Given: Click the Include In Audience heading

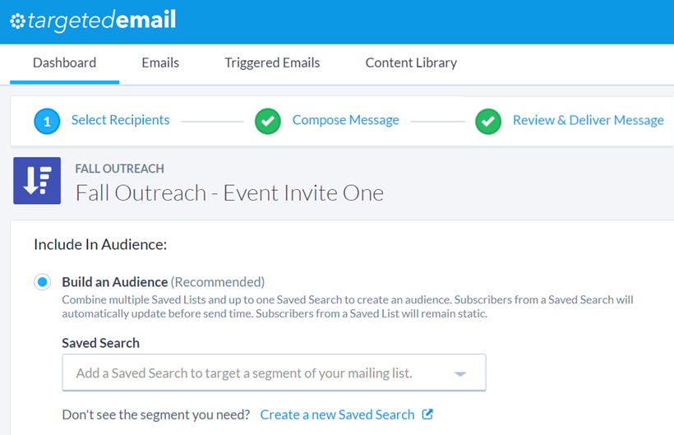Looking at the screenshot, I should [x=100, y=244].
